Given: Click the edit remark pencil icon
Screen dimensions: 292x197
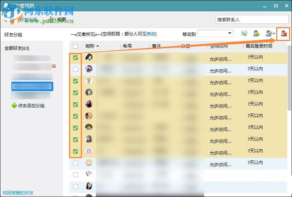Looking at the screenshot, I should (244, 33).
